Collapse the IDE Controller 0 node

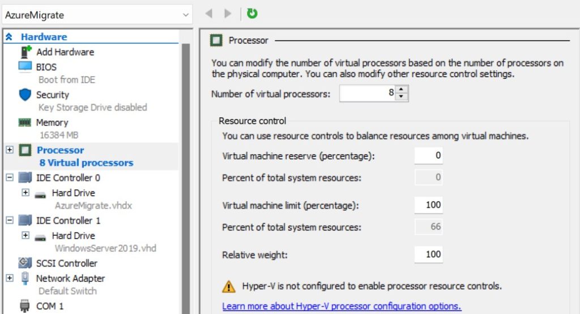point(10,177)
